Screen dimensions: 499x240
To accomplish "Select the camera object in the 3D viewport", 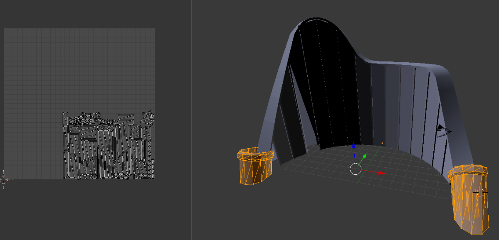I will [443, 132].
